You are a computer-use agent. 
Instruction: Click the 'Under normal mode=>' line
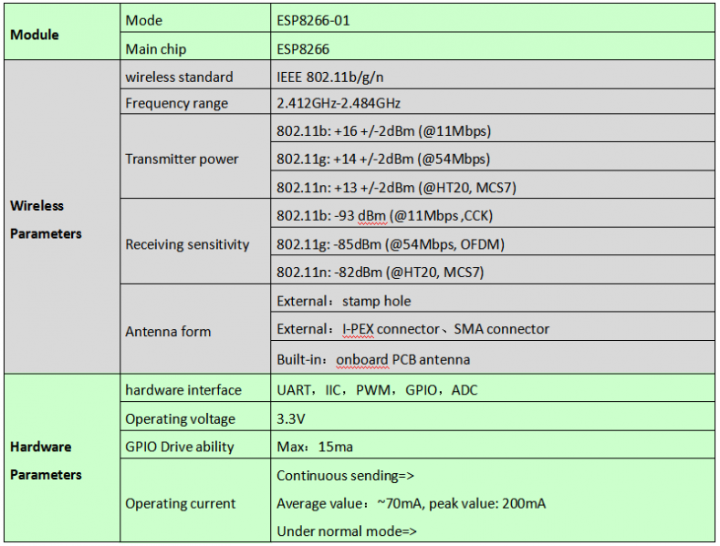(347, 531)
